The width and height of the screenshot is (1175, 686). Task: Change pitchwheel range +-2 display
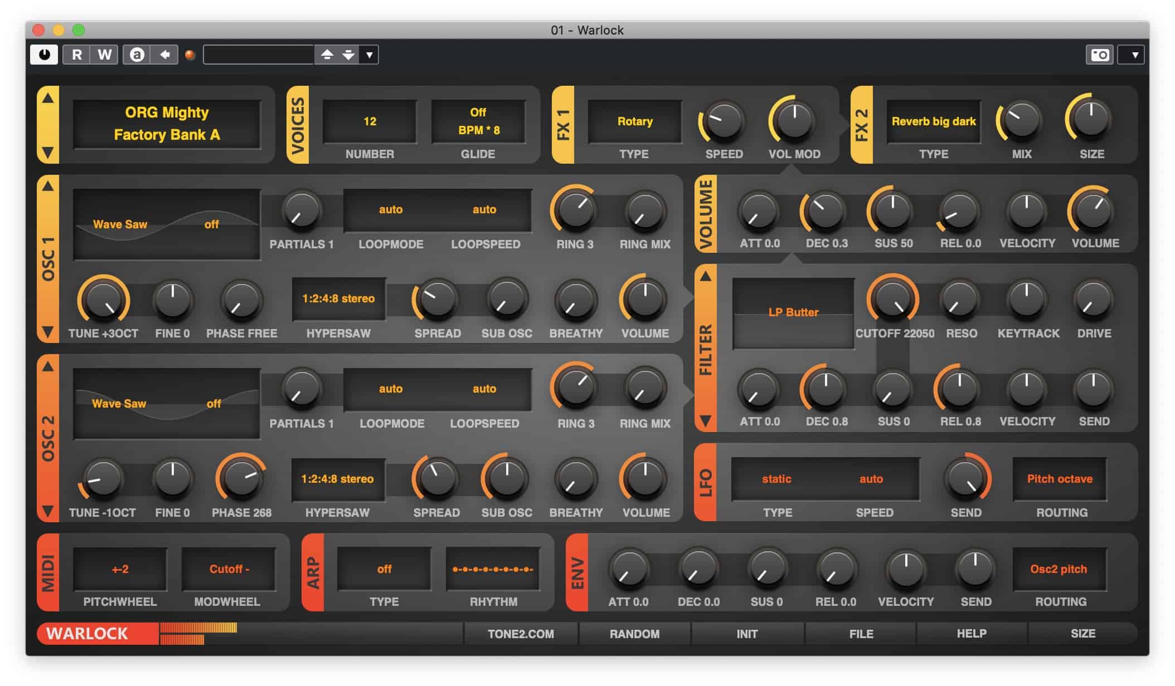(120, 569)
